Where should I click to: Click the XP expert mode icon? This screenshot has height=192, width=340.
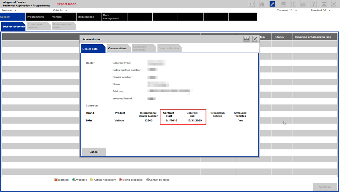click(x=252, y=4)
